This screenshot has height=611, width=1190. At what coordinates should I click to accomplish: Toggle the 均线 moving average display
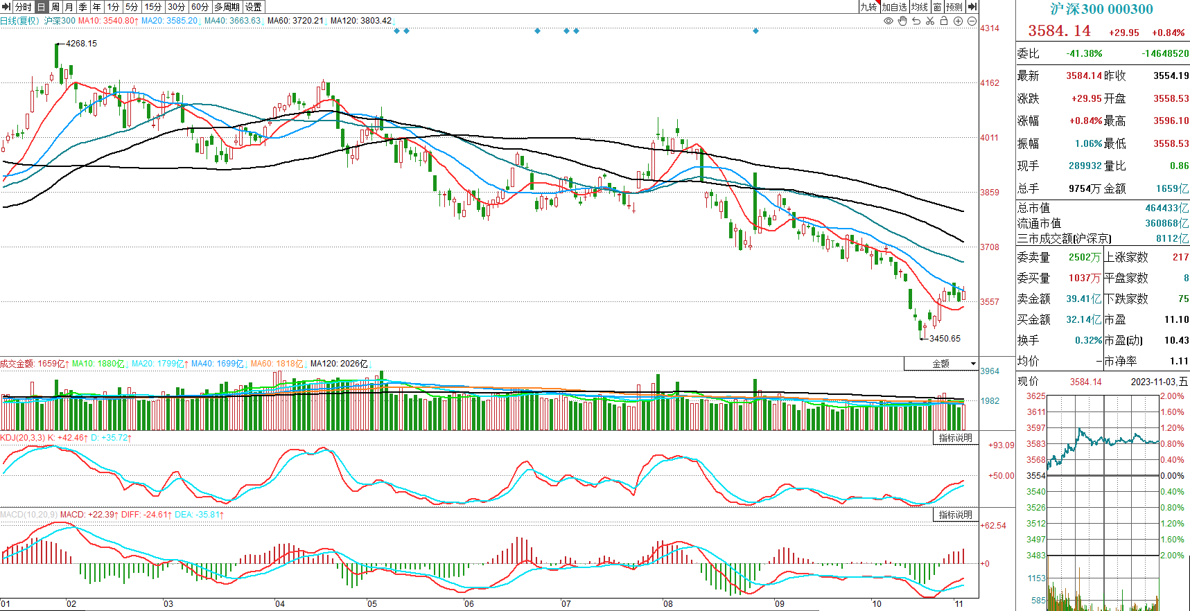920,7
